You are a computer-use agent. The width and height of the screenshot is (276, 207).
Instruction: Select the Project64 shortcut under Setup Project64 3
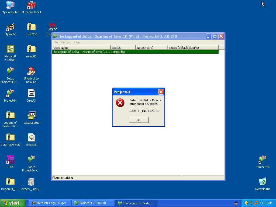tap(10, 96)
